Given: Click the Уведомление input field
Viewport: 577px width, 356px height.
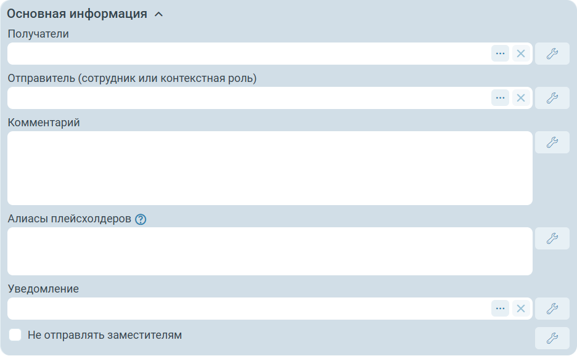Looking at the screenshot, I should point(247,309).
